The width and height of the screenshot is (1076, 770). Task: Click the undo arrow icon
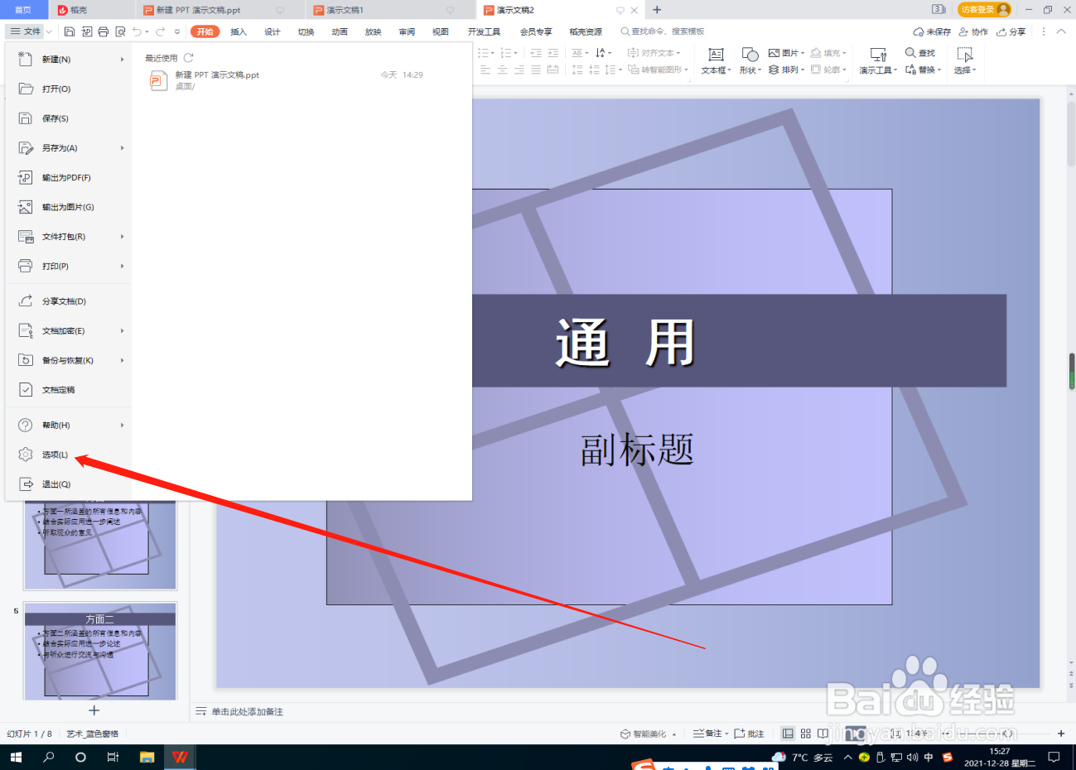[x=137, y=31]
